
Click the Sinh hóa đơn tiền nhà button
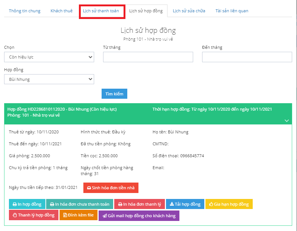tap(111, 188)
